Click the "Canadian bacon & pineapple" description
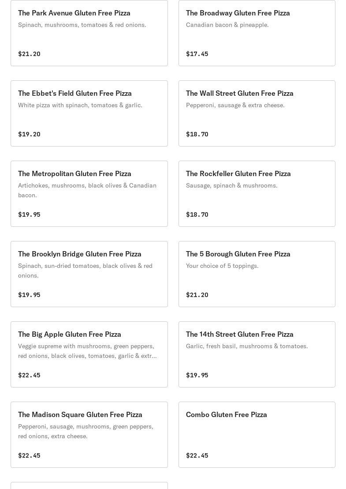The width and height of the screenshot is (346, 489). [x=227, y=25]
